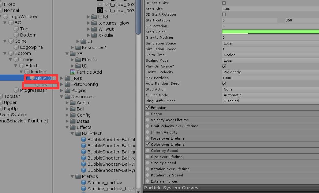319x193 pixels.
Task: Select the glow particle object icon in hierarchy
Action: click(x=33, y=78)
